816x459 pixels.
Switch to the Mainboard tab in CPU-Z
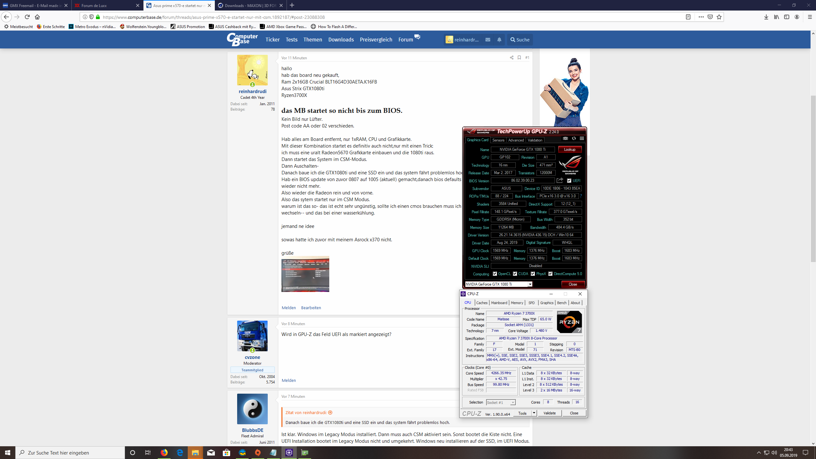499,303
